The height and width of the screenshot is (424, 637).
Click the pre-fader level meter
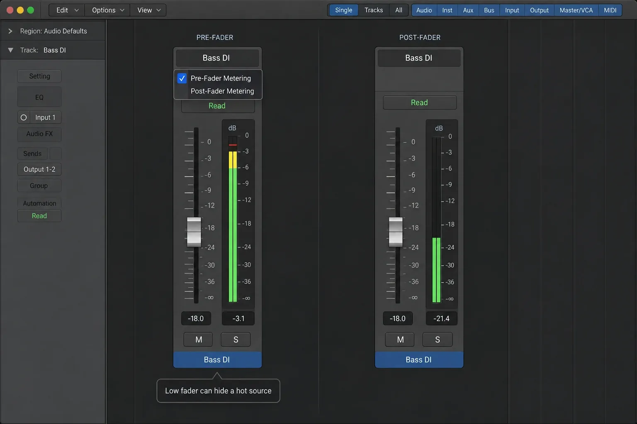point(233,219)
